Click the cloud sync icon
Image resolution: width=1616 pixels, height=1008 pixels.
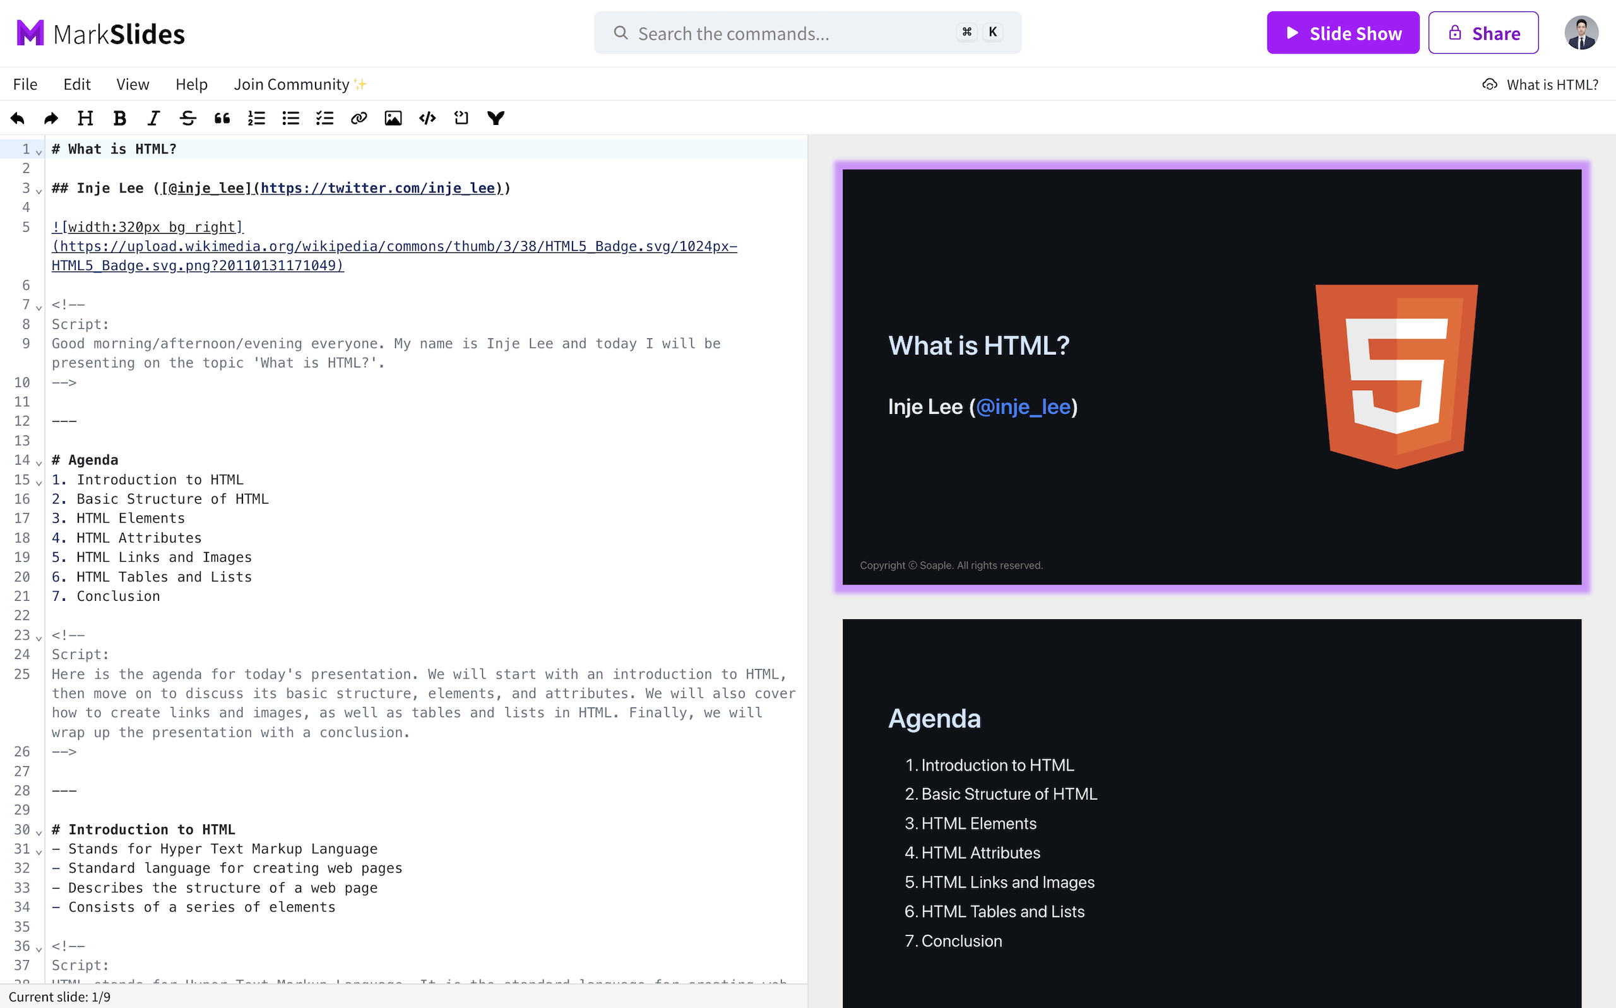(x=1490, y=85)
